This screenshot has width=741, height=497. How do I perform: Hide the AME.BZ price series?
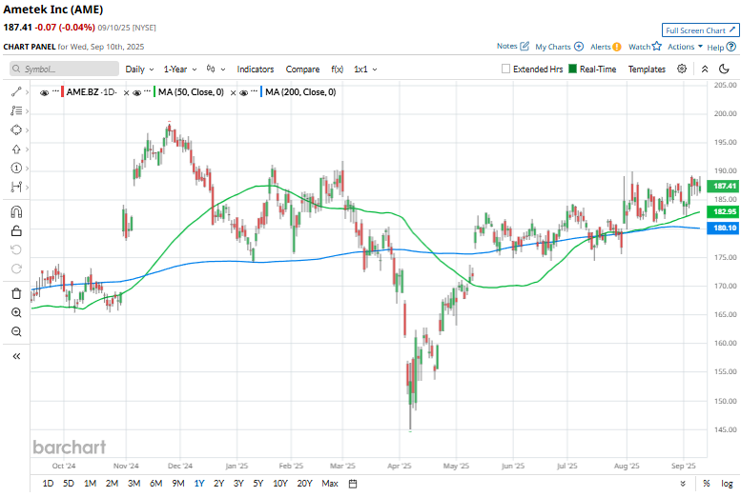(45, 92)
